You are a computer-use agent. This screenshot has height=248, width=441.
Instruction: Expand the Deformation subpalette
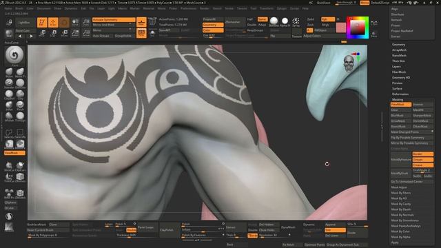click(400, 94)
